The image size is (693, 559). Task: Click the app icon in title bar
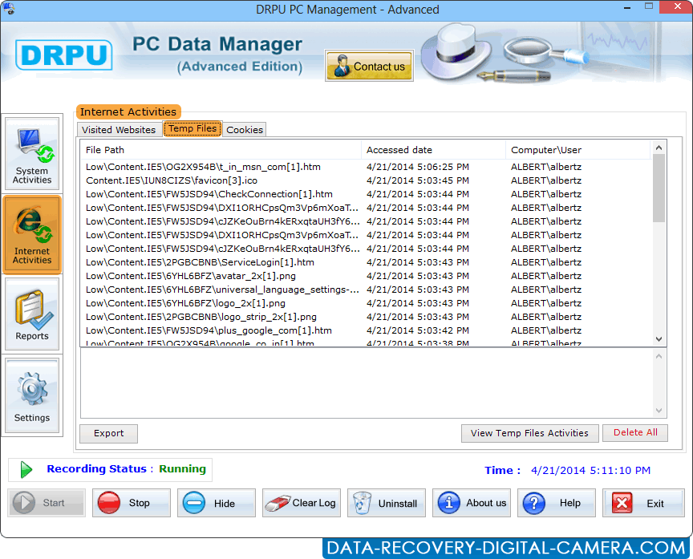(x=8, y=8)
